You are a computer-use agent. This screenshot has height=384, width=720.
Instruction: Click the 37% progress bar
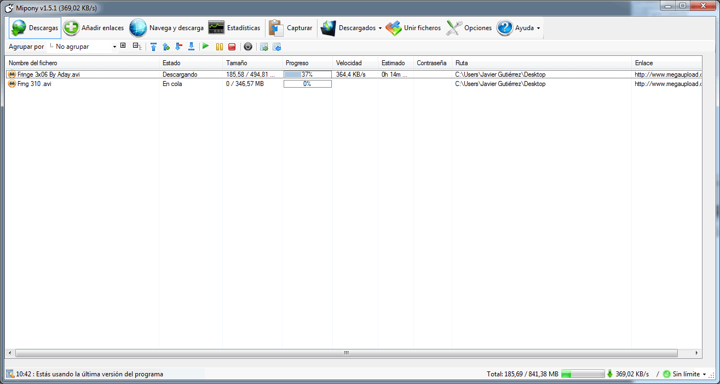pos(307,74)
